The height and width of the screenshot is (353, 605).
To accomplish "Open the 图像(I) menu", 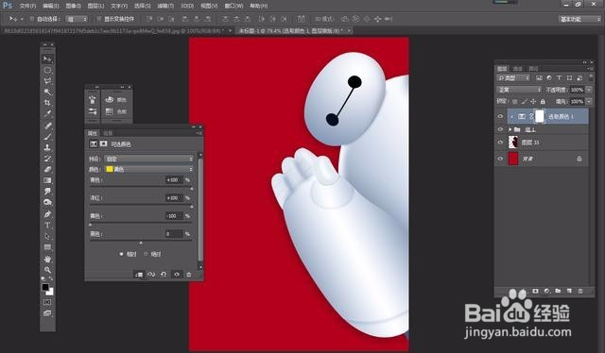I will tap(74, 6).
